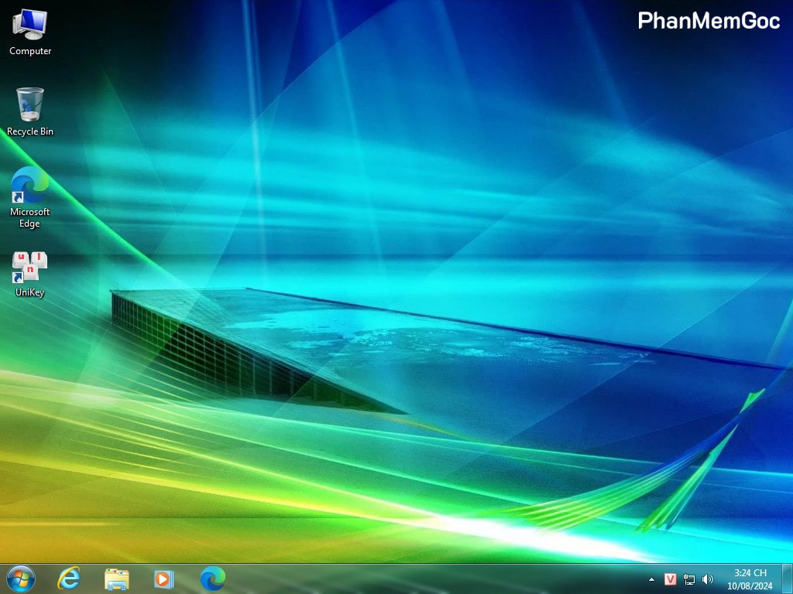Open Windows Explorer folder icon in taskbar
Viewport: 793px width, 594px height.
pyautogui.click(x=117, y=578)
